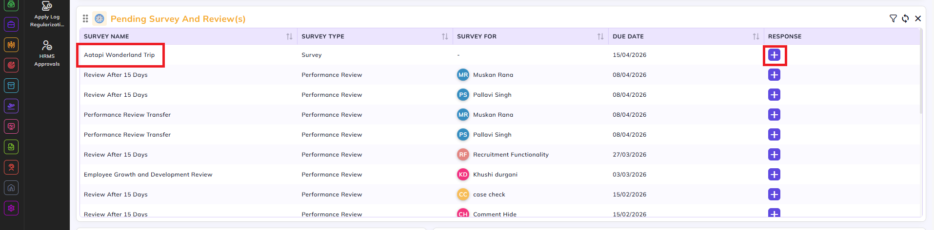This screenshot has width=934, height=230.
Task: Sort table by Survey Name
Action: click(x=289, y=36)
